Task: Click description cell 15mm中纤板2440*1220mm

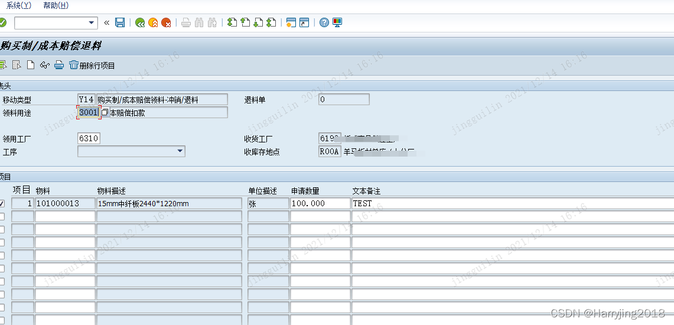Action: tap(170, 204)
